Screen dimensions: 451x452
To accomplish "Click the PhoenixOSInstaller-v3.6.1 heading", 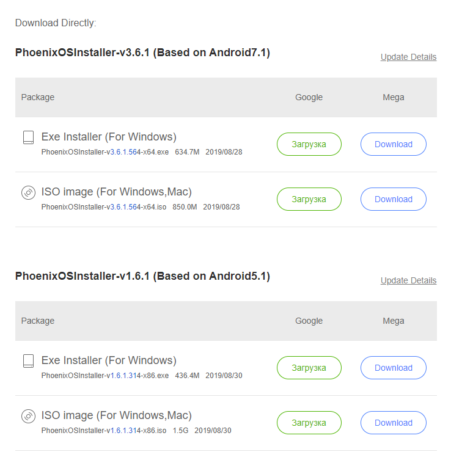I will (142, 53).
